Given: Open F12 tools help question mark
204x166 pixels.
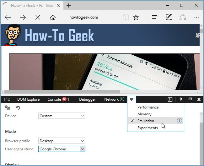Looking at the screenshot, I should (180, 99).
